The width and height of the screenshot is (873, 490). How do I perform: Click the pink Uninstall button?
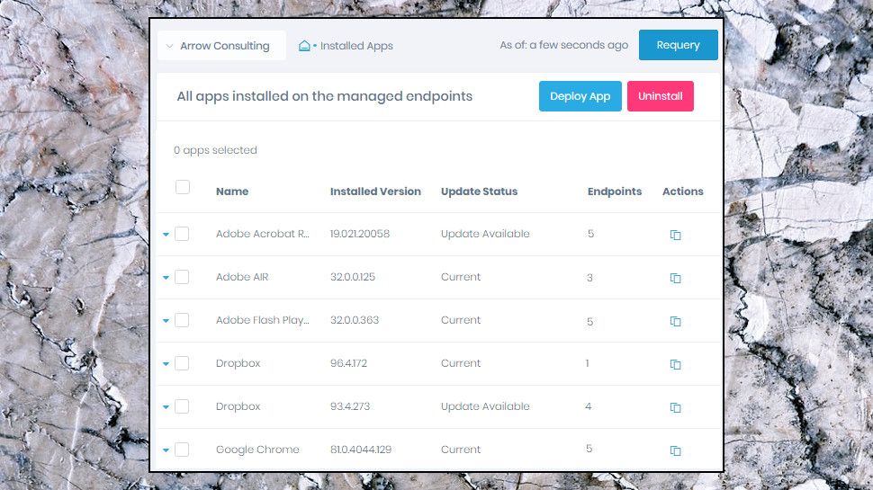[660, 96]
